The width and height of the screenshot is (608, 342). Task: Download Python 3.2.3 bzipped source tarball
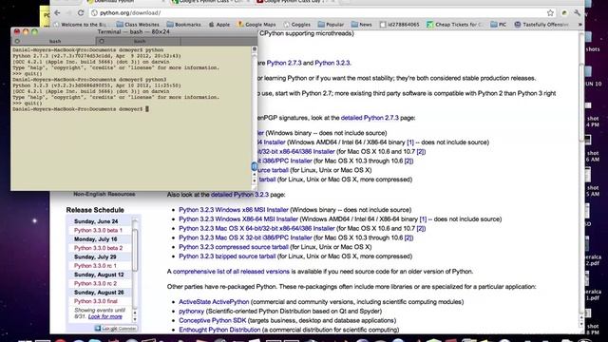227,256
